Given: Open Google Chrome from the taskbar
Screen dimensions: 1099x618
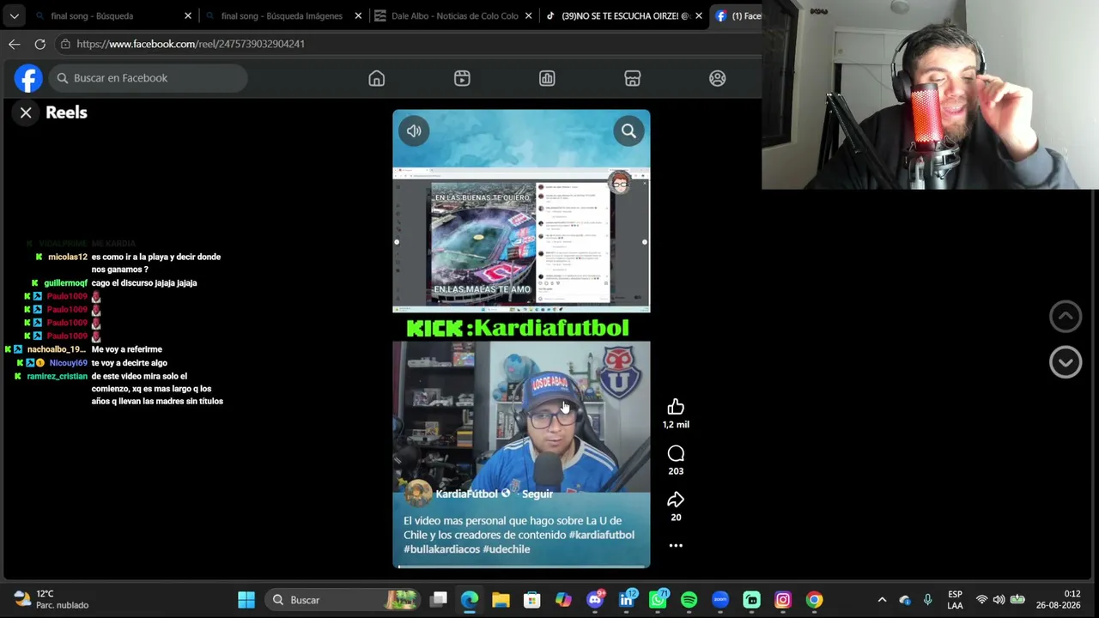Looking at the screenshot, I should pos(814,600).
